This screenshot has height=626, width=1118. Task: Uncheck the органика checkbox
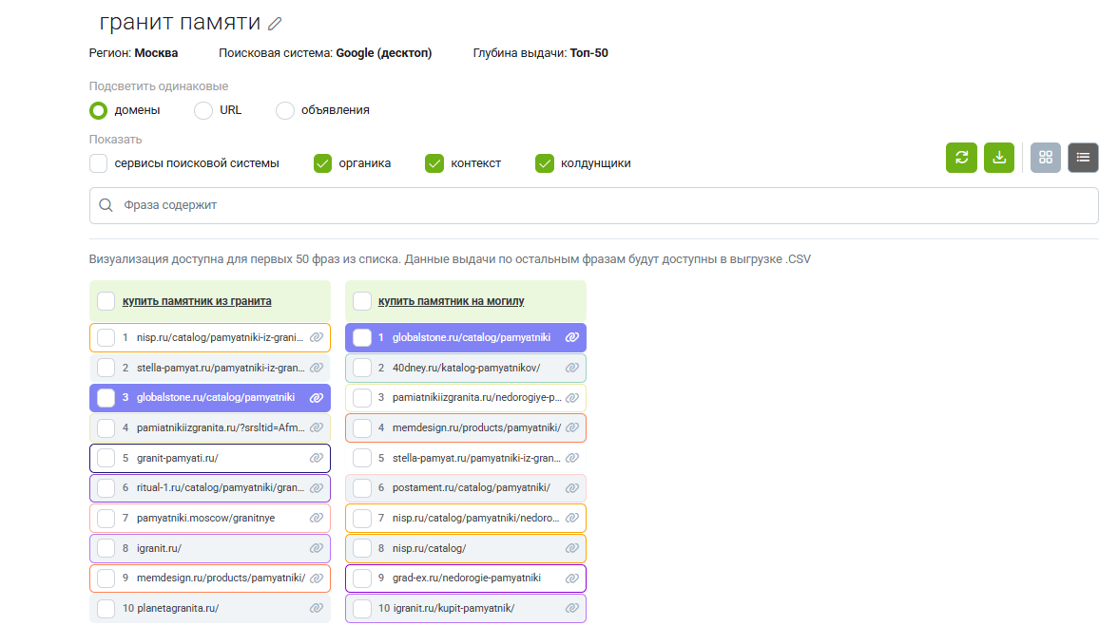pyautogui.click(x=323, y=163)
